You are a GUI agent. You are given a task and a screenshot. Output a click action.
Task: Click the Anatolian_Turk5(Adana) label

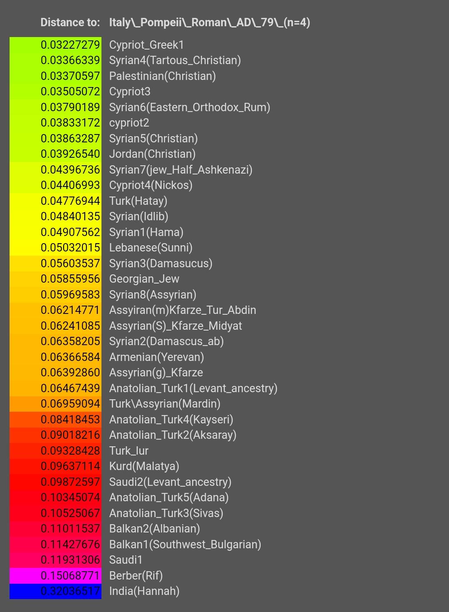(x=169, y=498)
